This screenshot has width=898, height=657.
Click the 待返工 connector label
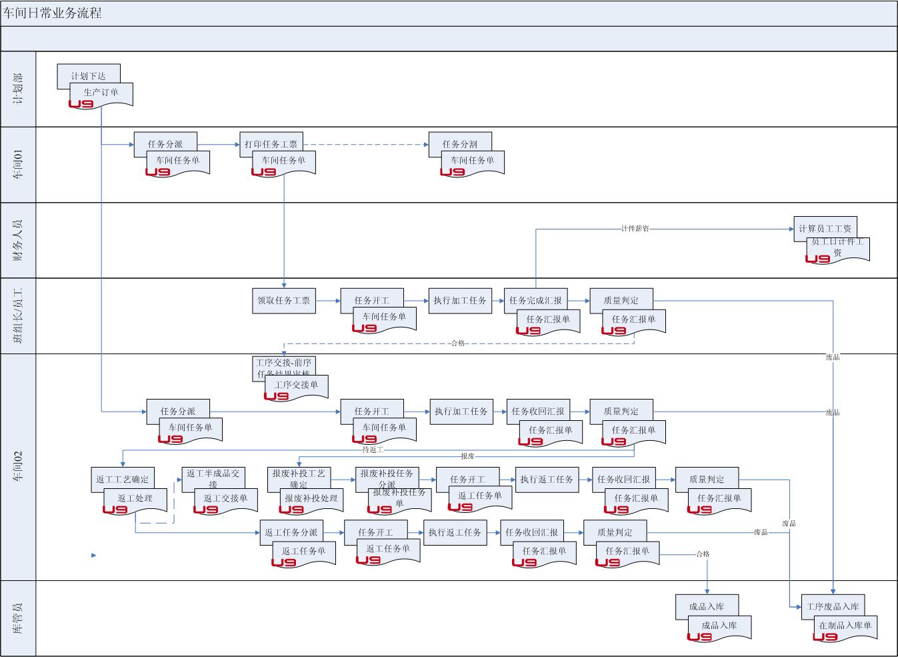pos(372,450)
